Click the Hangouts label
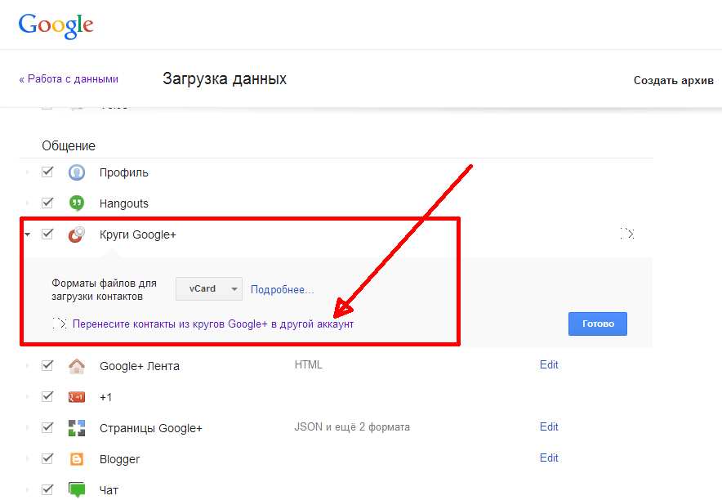This screenshot has width=722, height=500. (x=124, y=203)
